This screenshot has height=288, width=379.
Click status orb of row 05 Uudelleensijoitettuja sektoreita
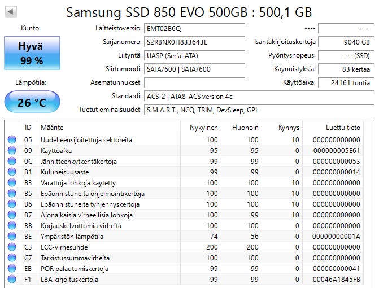(12, 139)
